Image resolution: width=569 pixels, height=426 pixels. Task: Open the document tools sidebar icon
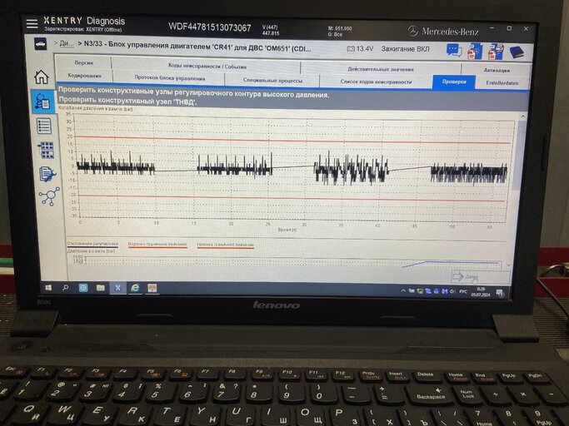(x=47, y=175)
